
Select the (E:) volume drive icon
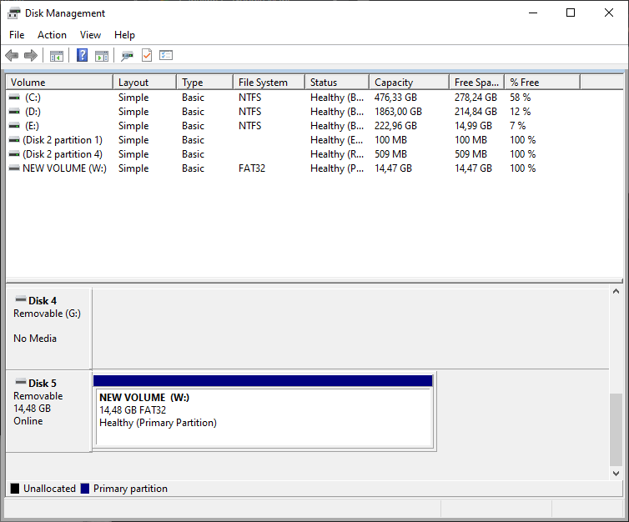pos(14,126)
